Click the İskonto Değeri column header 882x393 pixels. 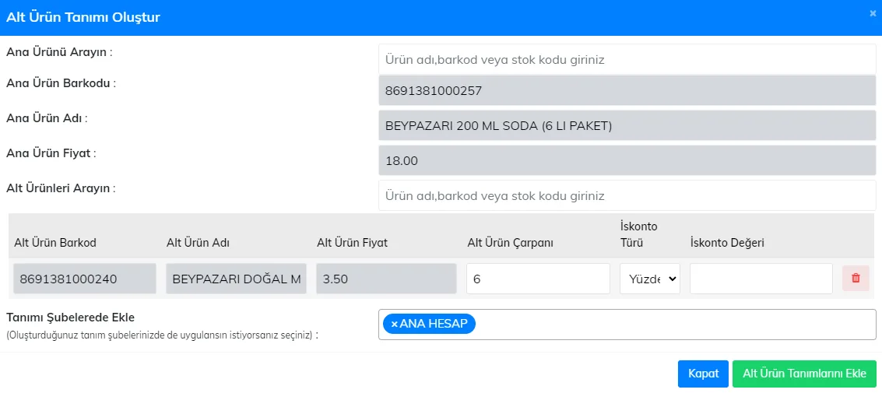pos(727,243)
